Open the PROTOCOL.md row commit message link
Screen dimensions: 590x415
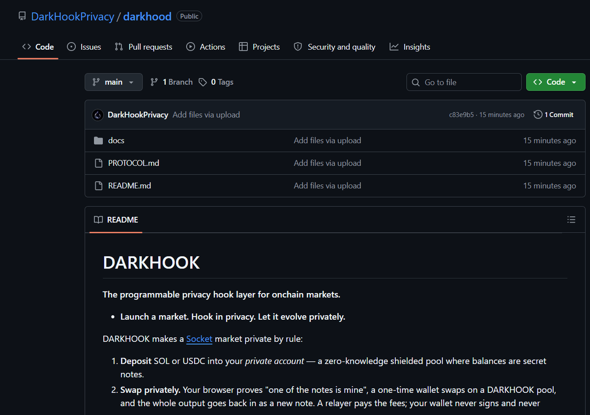coord(327,163)
